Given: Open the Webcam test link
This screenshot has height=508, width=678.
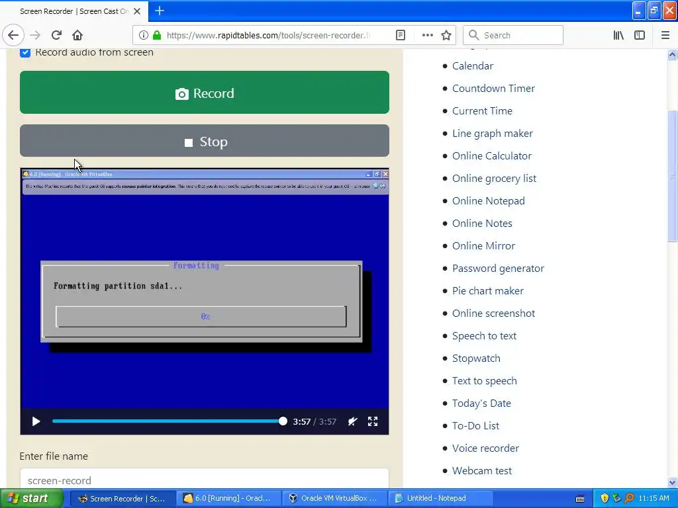Looking at the screenshot, I should (x=482, y=470).
